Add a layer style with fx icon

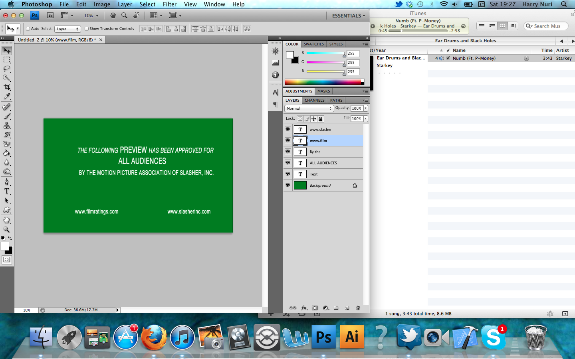[304, 308]
